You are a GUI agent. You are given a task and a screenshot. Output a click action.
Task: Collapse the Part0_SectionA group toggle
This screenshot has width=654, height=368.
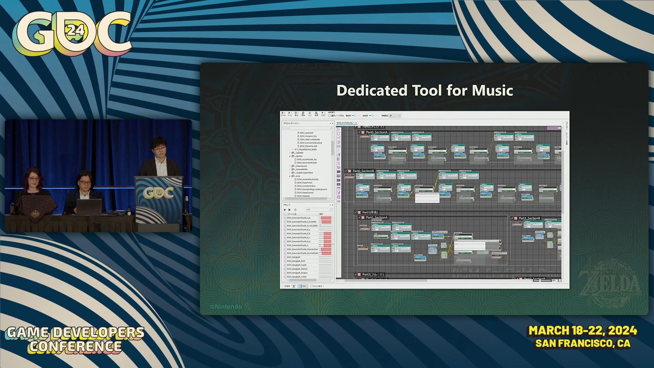click(x=359, y=132)
